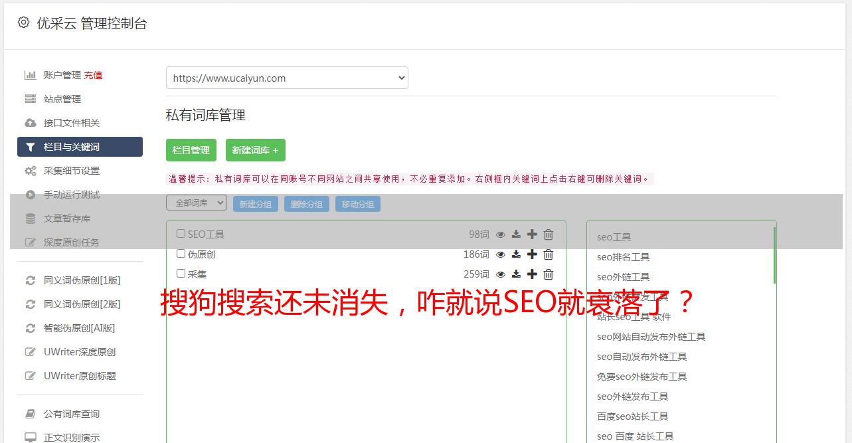852x443 pixels.
Task: Click the edit icon for UWriter深度原创
Action: click(31, 352)
